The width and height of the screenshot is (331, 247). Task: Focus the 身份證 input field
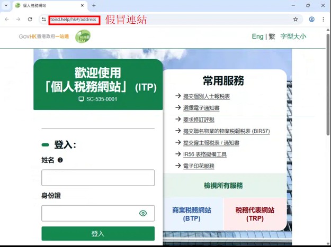click(98, 213)
